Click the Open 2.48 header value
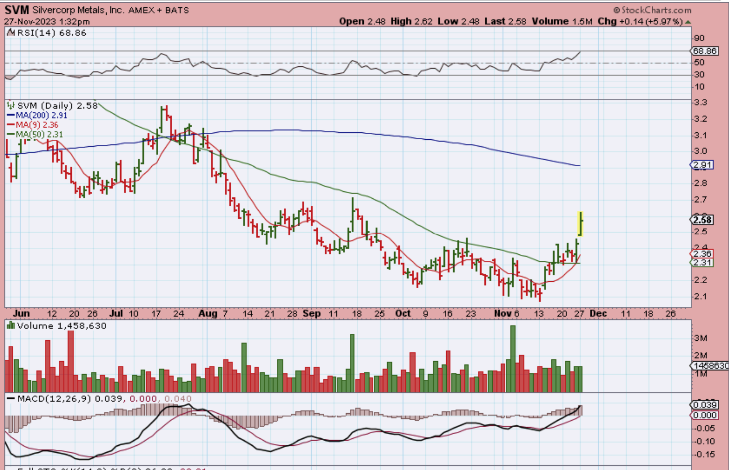Screen dimensions: 732x470 [362, 22]
